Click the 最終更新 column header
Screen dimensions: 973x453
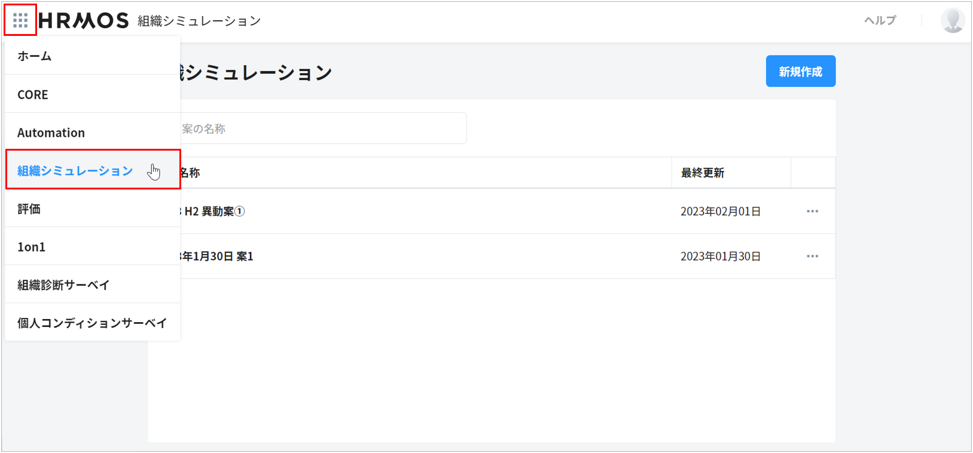pos(703,173)
